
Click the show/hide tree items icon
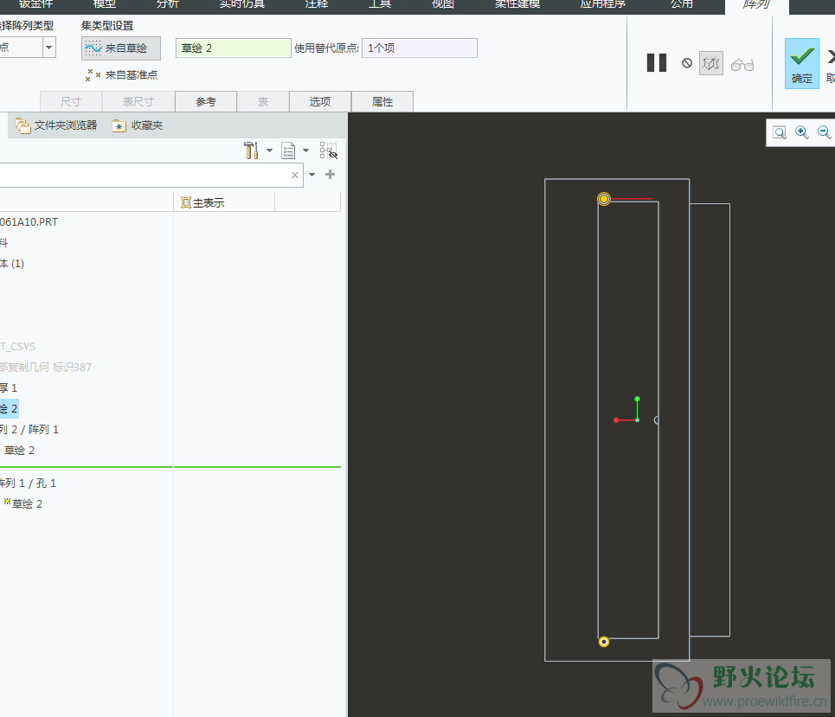tap(329, 150)
